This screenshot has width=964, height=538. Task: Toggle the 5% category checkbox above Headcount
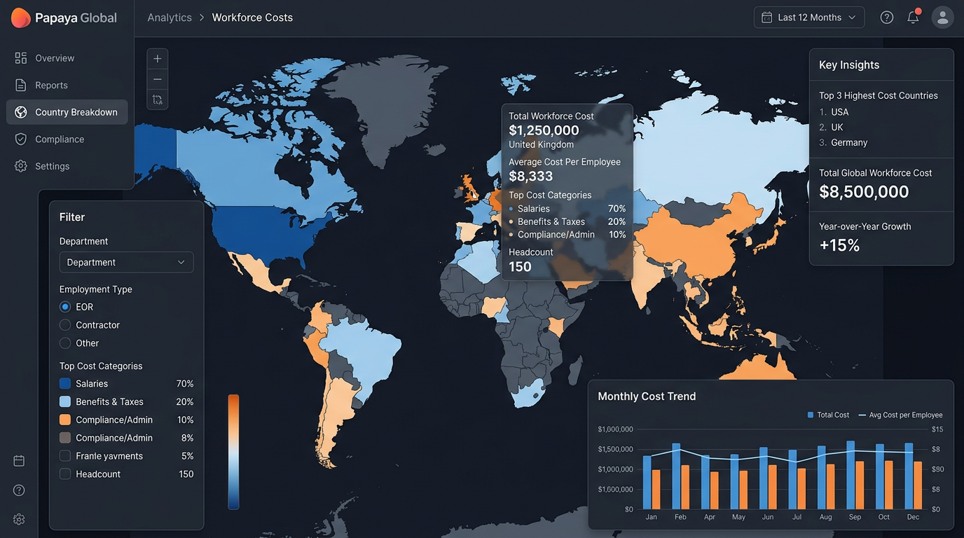tap(65, 456)
